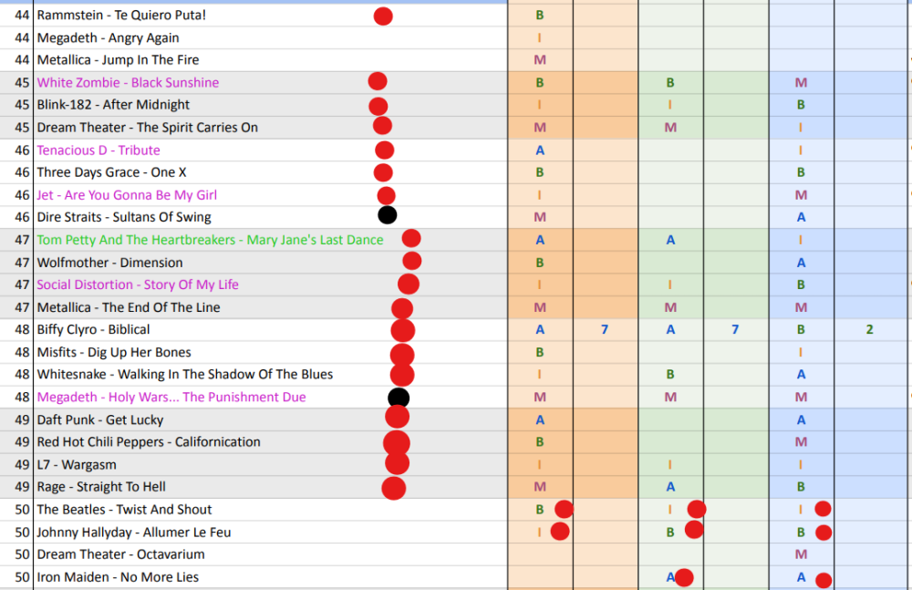Screen dimensions: 912x590
Task: Click the green number 2 in the Biffy Clyro row
Action: [x=869, y=330]
